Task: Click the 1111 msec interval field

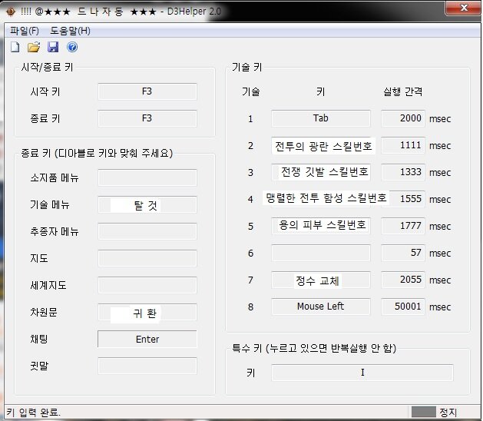Action: click(x=403, y=145)
